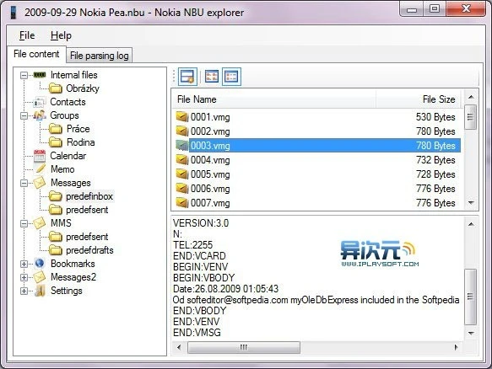The width and height of the screenshot is (492, 369).
Task: Click the Date:26.08.2009 01:05:43 line
Action: pos(225,289)
